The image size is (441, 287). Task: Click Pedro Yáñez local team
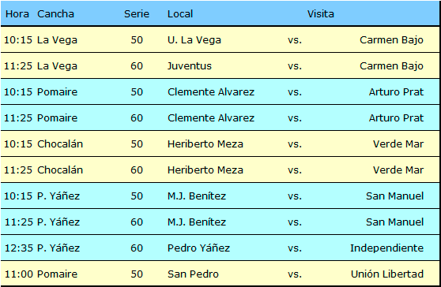point(198,248)
